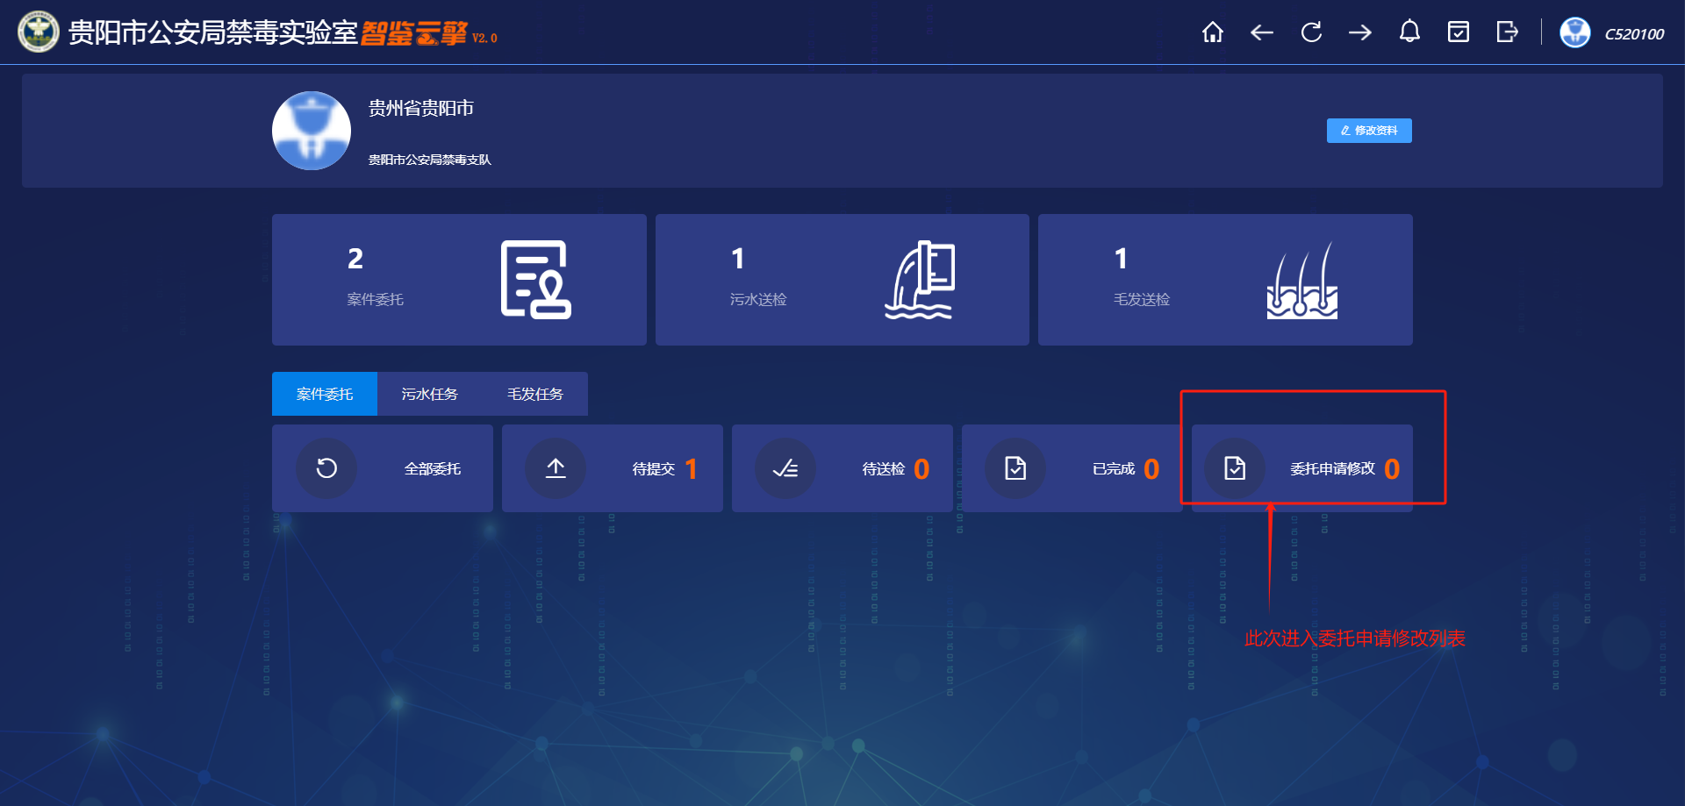Click the forward arrow icon

1360,32
